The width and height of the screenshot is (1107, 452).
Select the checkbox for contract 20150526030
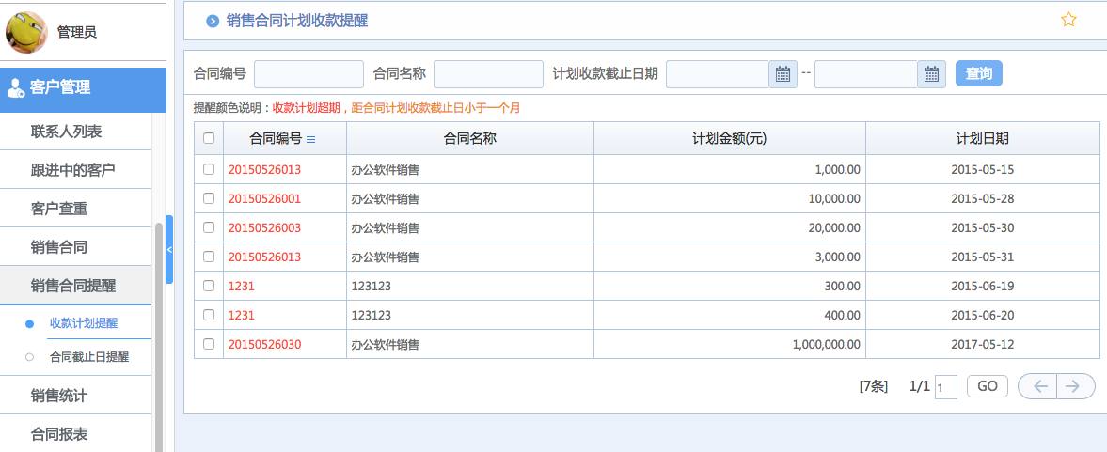(x=209, y=344)
